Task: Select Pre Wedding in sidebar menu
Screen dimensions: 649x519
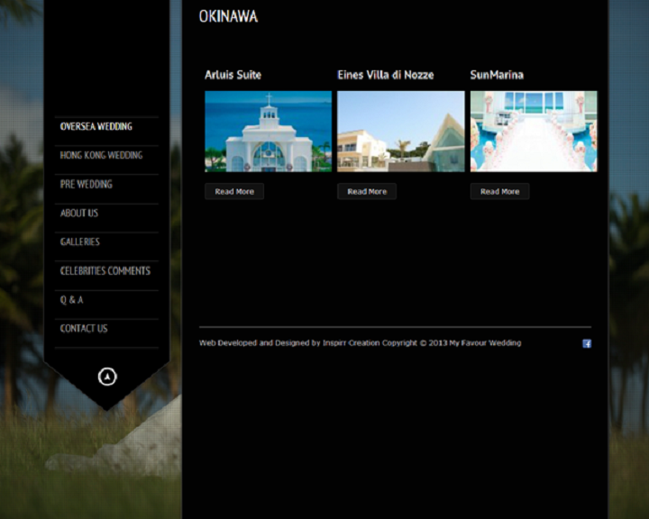Action: [x=87, y=184]
